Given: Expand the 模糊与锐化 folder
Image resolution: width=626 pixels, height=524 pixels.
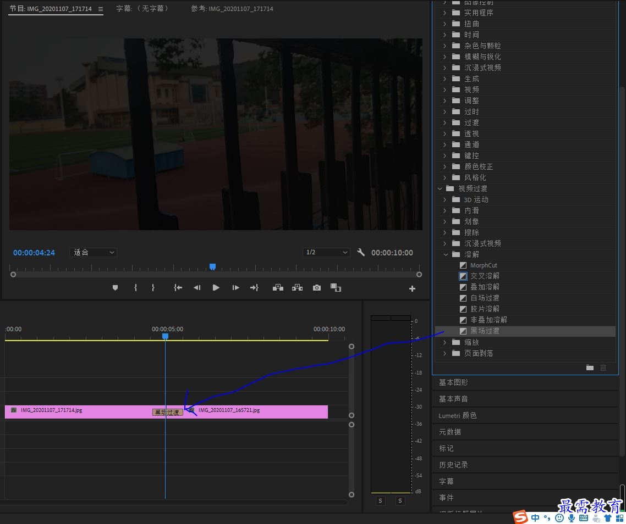Looking at the screenshot, I should point(445,57).
